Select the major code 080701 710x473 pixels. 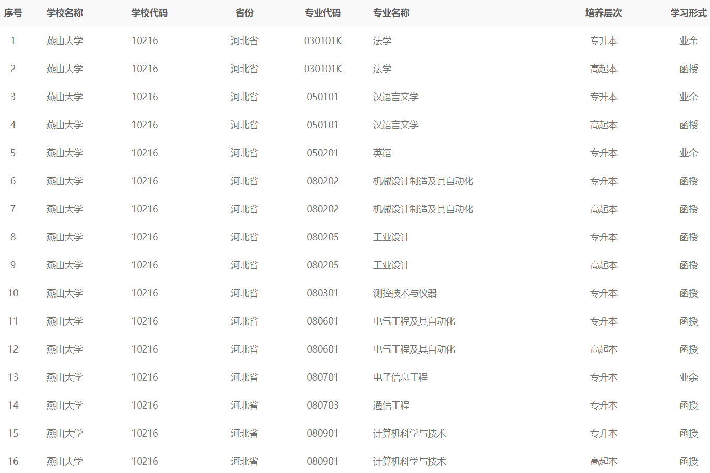(323, 377)
